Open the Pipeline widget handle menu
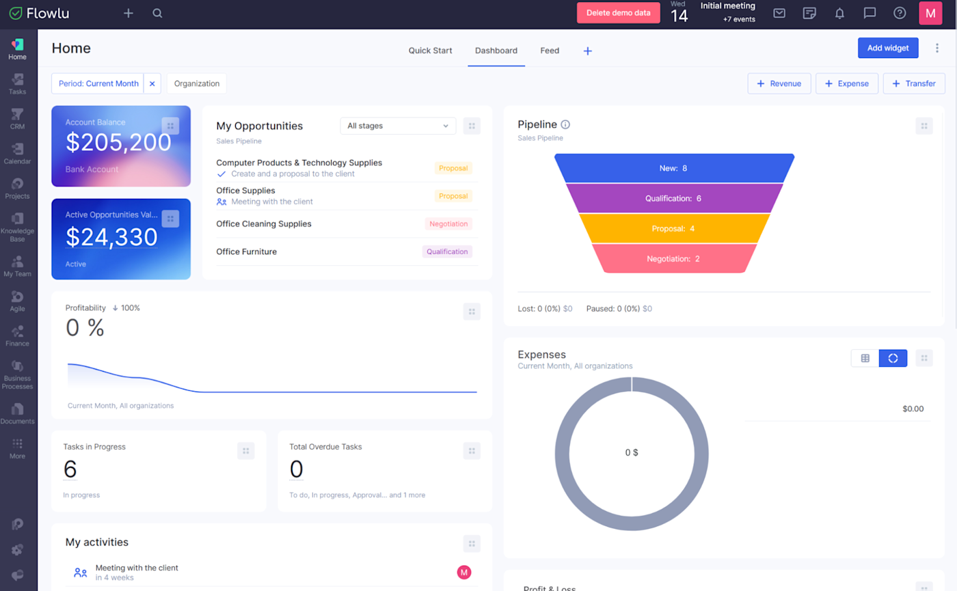This screenshot has height=591, width=957. click(x=924, y=126)
